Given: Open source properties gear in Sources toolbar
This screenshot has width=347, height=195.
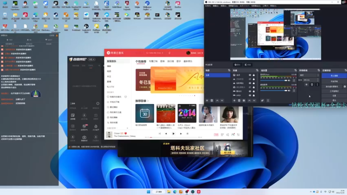Looking at the screenshot, I should pyautogui.click(x=244, y=101).
